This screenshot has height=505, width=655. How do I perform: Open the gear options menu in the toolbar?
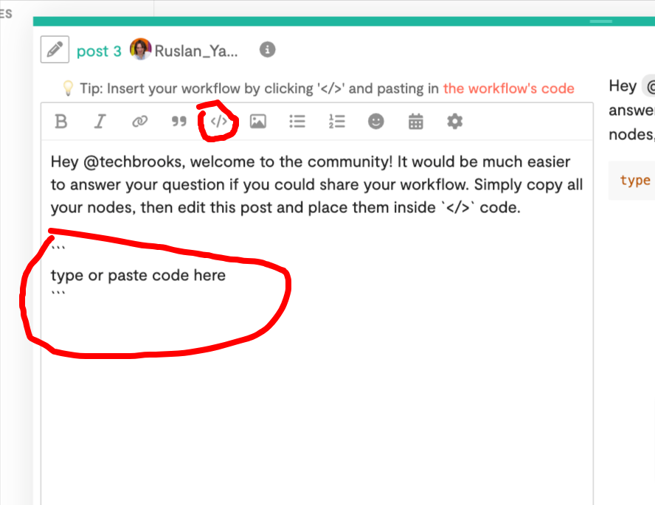click(455, 122)
